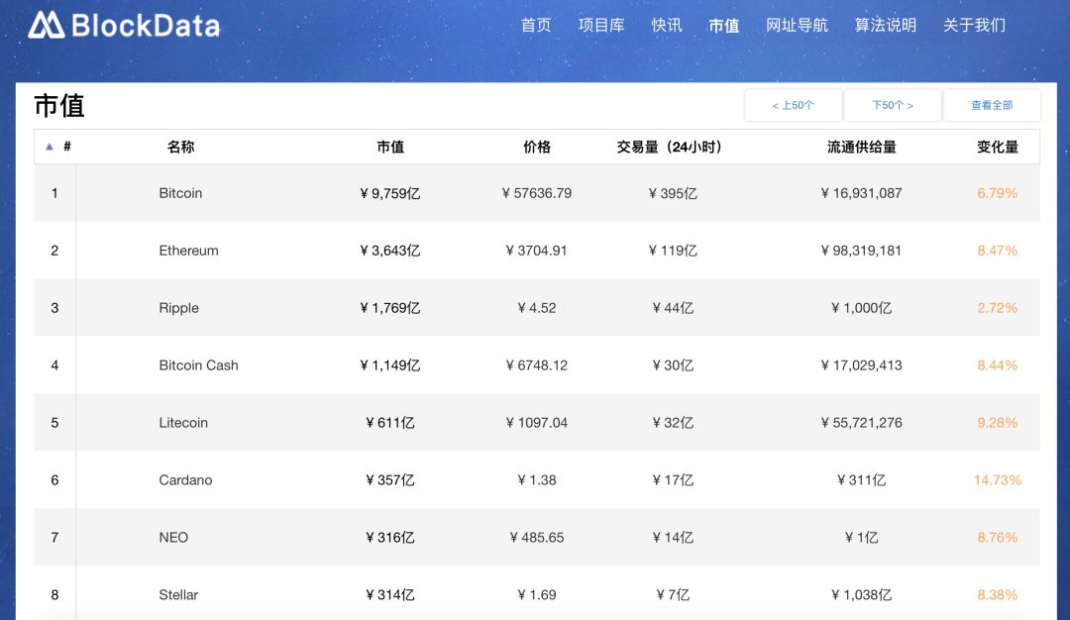Click Bitcoin 24h volume ¥ 395亿
The height and width of the screenshot is (620, 1070).
click(x=673, y=193)
